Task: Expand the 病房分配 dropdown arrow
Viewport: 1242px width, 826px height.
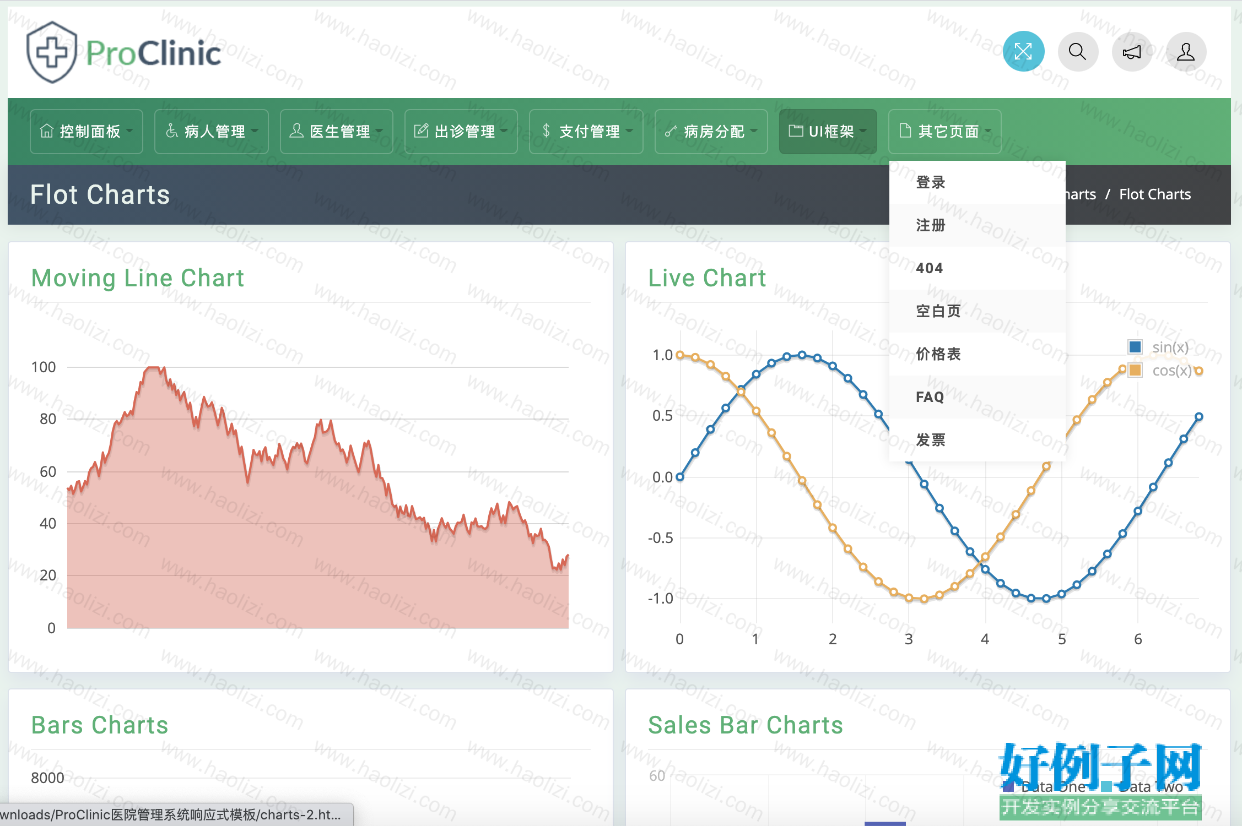Action: click(x=754, y=131)
